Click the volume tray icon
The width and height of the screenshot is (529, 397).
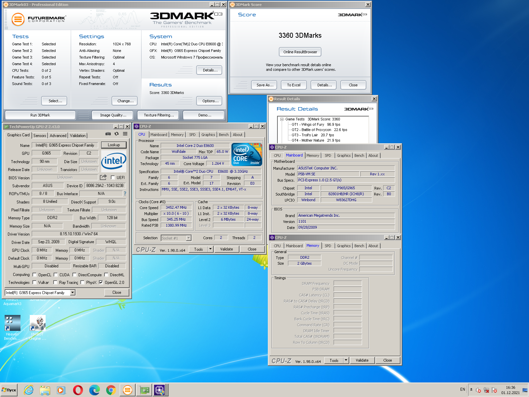[x=478, y=390]
